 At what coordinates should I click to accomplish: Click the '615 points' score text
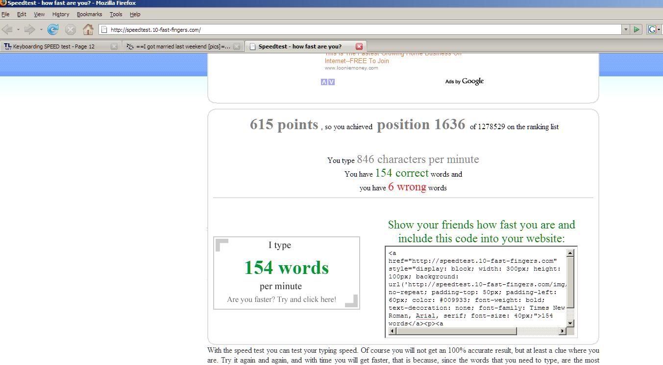284,124
